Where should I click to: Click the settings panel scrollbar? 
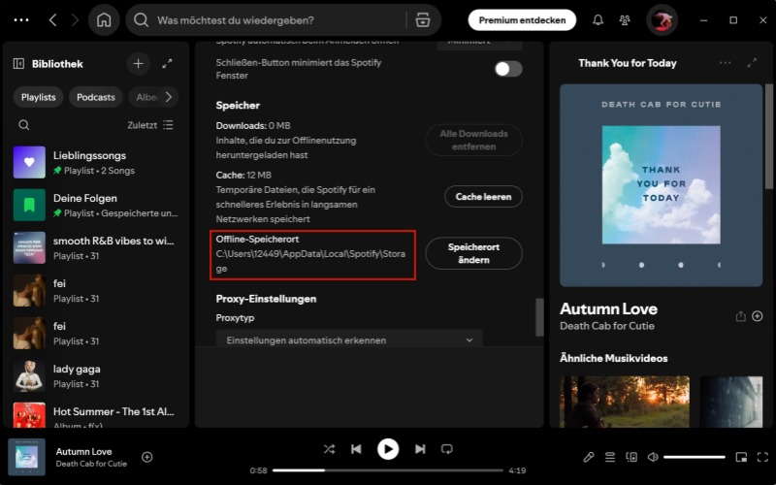click(x=539, y=317)
